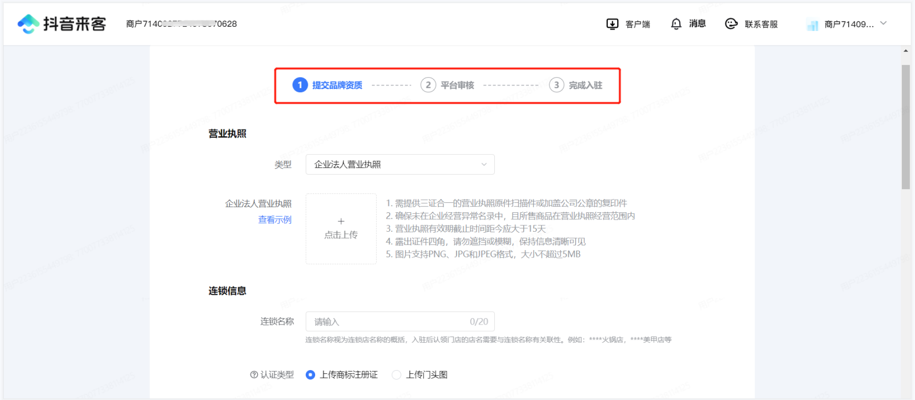Image resolution: width=915 pixels, height=400 pixels.
Task: Click the 企业法人营业执照 field label
Action: point(258,203)
